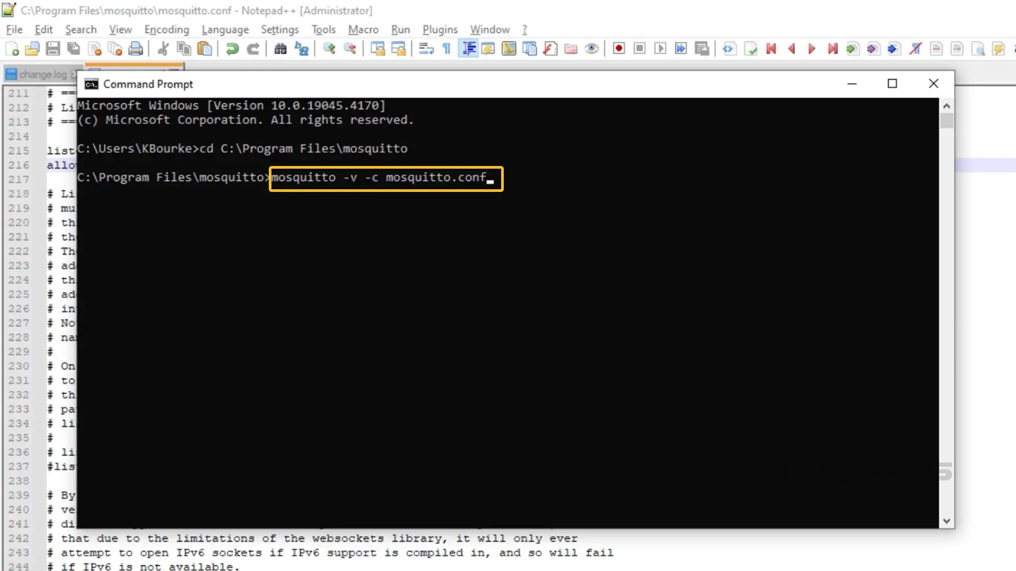Toggle word wrap
This screenshot has width=1016, height=571.
426,49
